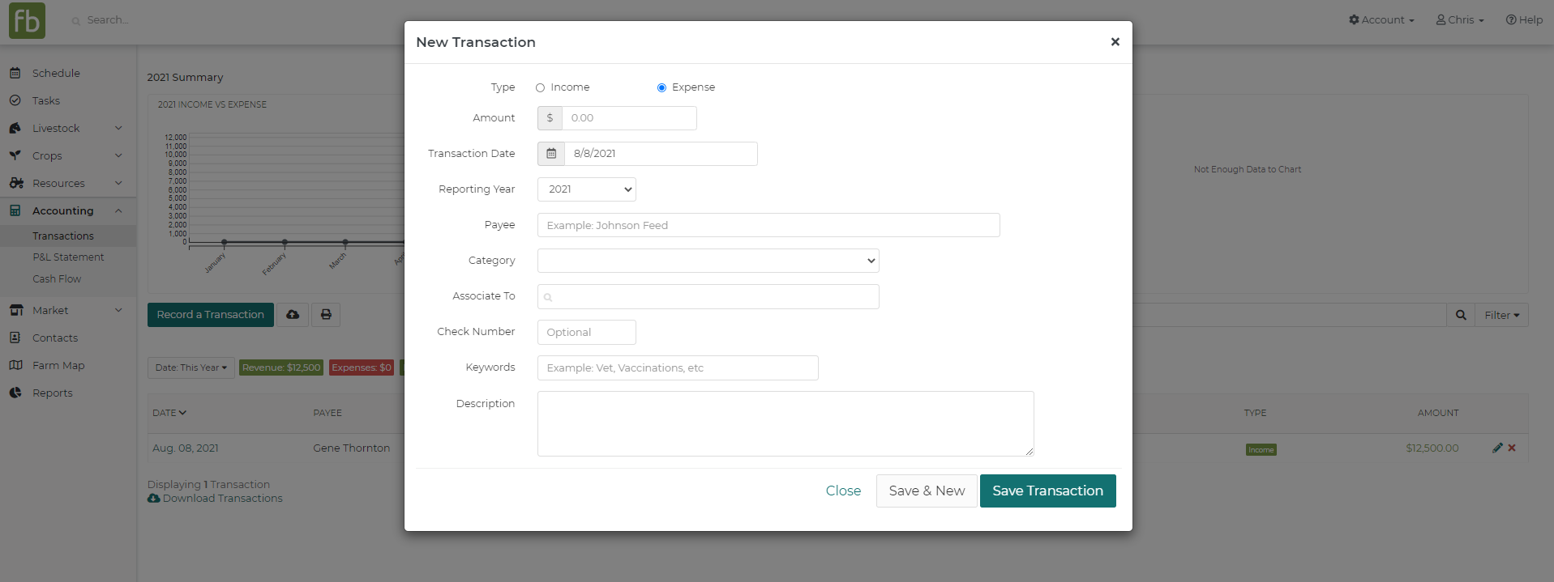
Task: Open the Reporting Year dropdown
Action: point(587,189)
